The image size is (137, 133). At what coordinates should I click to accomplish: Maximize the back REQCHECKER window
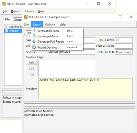[x=98, y=4]
